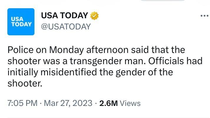The width and height of the screenshot is (210, 118).
Task: Click the Mar 27, 2023 date
Action: point(68,103)
